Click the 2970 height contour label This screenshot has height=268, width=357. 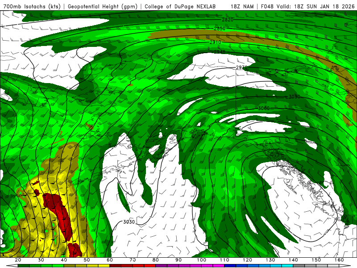point(241,68)
